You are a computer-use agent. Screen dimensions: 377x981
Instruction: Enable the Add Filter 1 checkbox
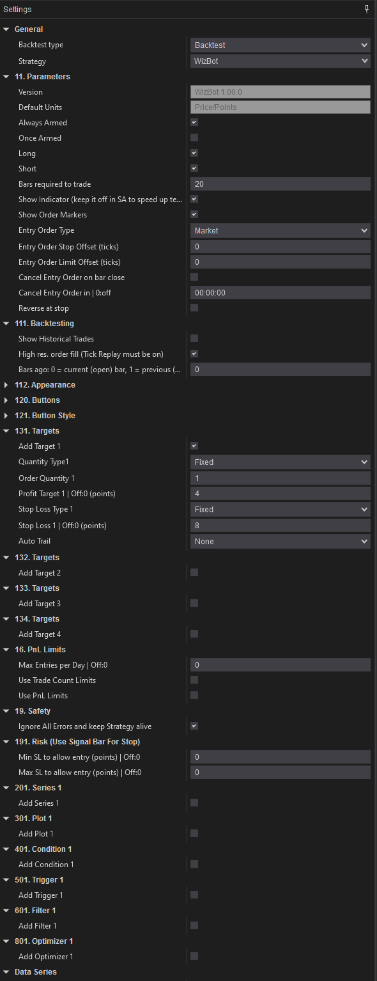194,925
